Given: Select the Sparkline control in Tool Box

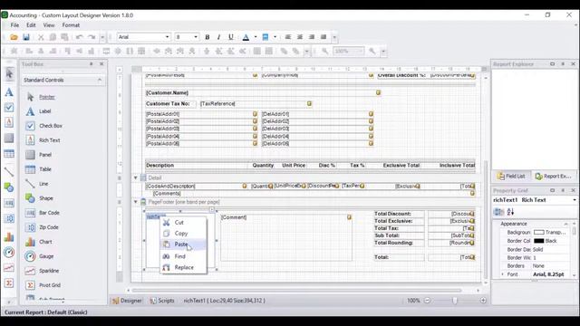Looking at the screenshot, I should tap(49, 271).
